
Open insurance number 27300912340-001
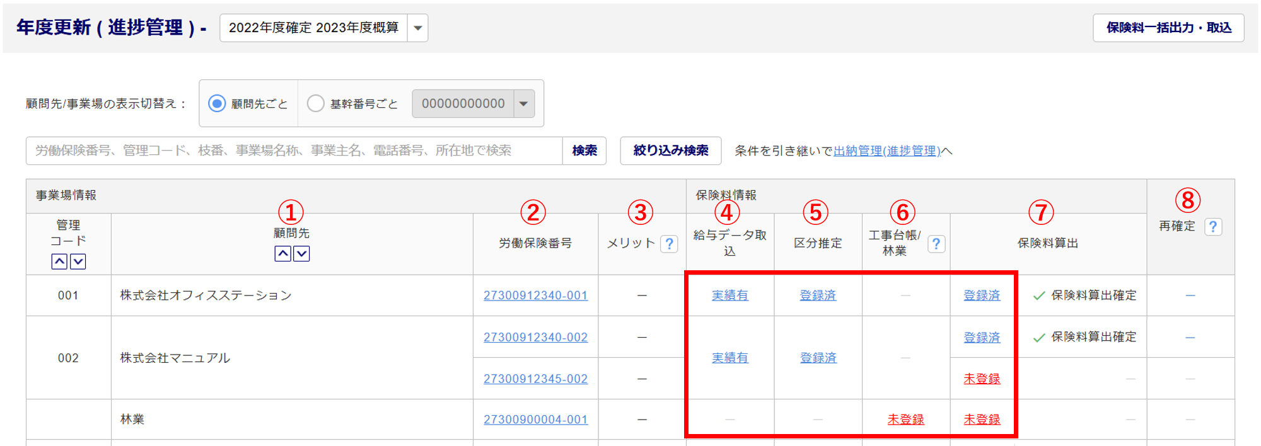pyautogui.click(x=535, y=295)
